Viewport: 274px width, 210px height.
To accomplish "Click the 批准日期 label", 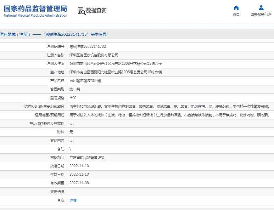I will pyautogui.click(x=57, y=166).
